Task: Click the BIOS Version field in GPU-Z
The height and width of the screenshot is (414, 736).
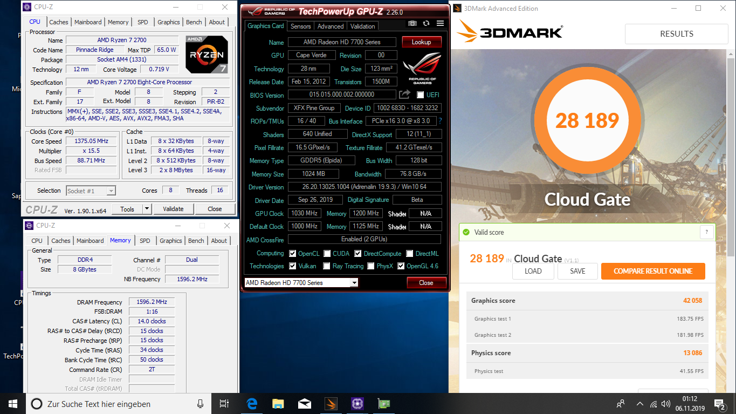Action: [342, 94]
